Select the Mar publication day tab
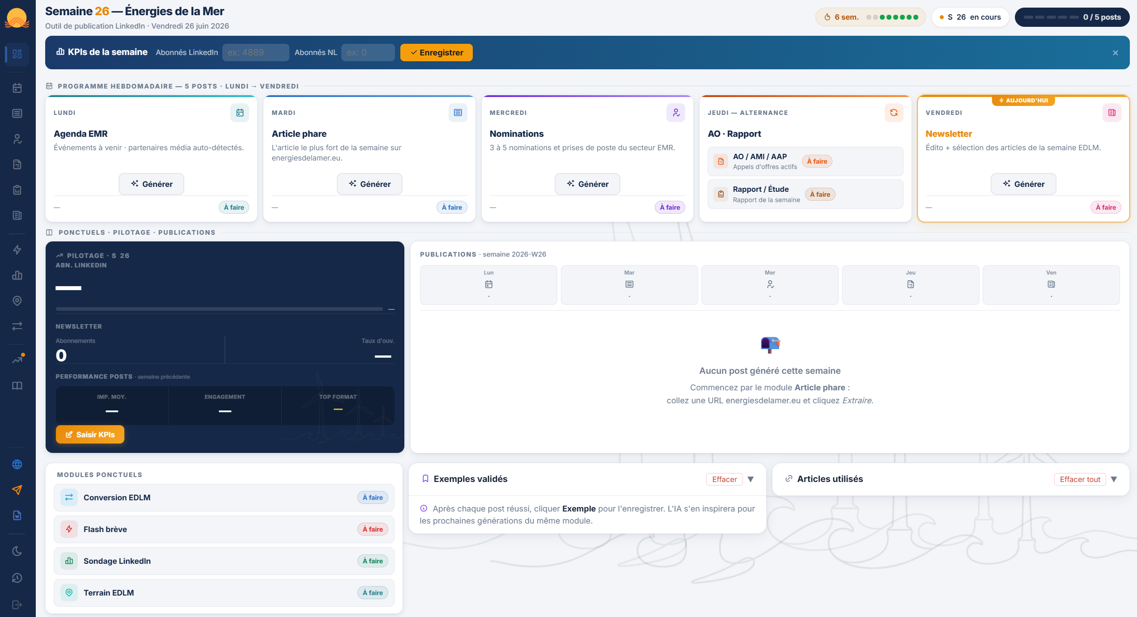 [629, 285]
